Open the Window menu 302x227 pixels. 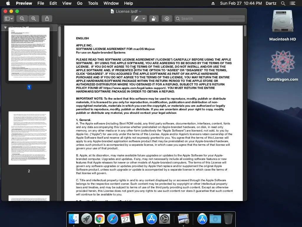tap(111, 3)
